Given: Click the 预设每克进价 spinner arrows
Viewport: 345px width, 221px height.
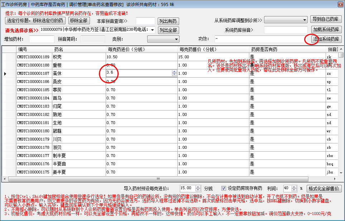Looking at the screenshot, I should click(199, 188).
